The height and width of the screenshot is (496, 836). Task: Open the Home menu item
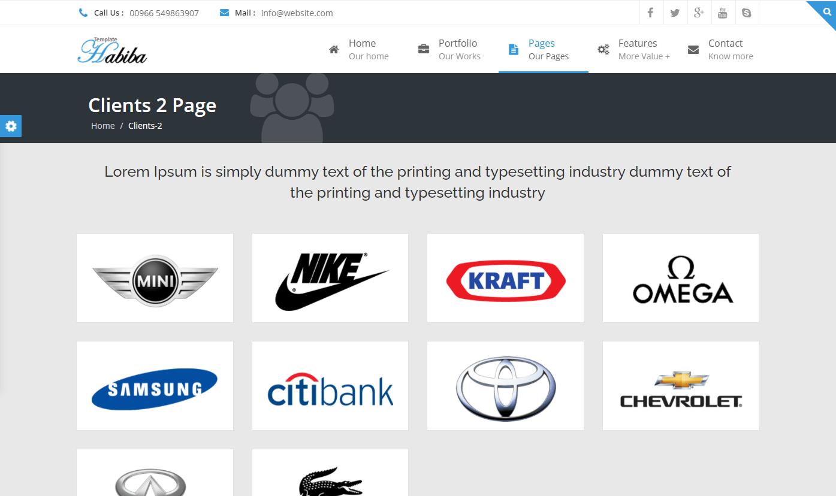click(x=364, y=49)
